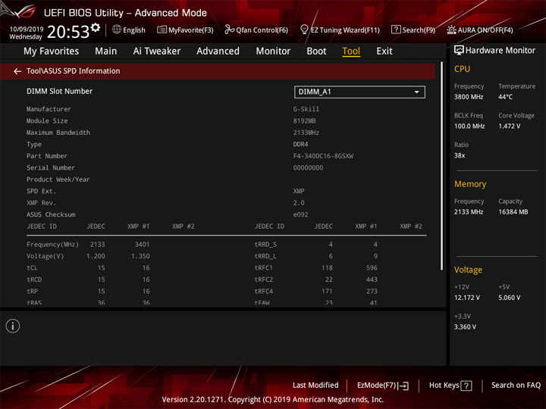This screenshot has height=409, width=546.
Task: Click the EzMode switch arrow icon
Action: 403,386
